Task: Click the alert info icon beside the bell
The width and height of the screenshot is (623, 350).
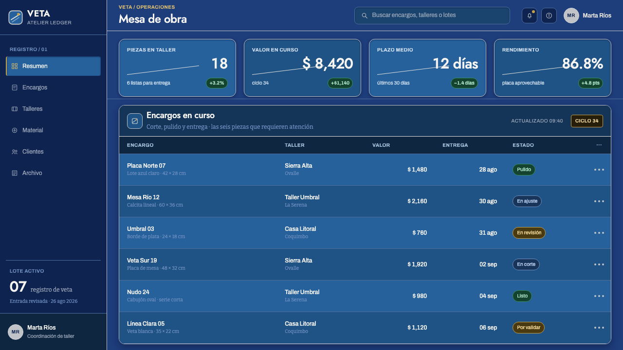Action: click(549, 16)
